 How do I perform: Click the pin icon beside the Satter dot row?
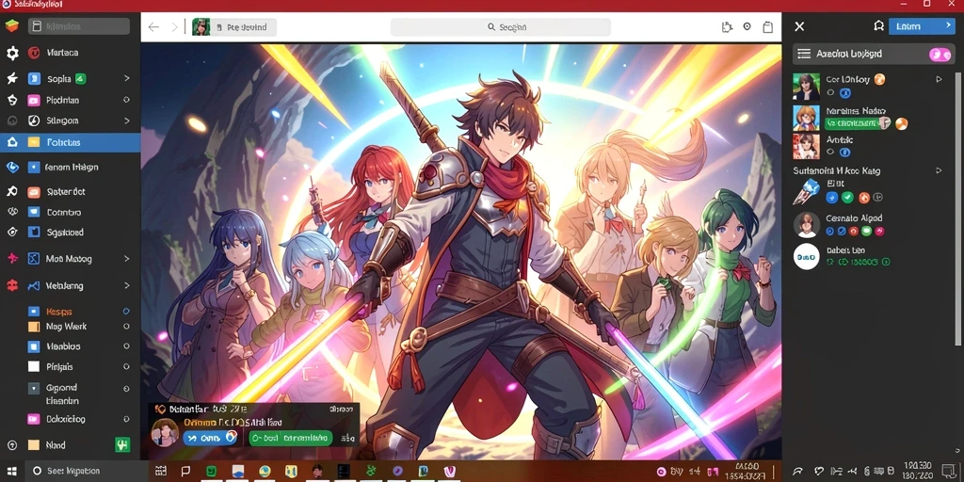pyautogui.click(x=11, y=191)
